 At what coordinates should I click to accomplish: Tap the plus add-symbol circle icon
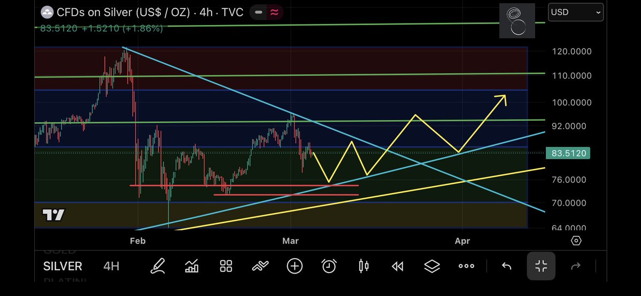click(x=295, y=267)
